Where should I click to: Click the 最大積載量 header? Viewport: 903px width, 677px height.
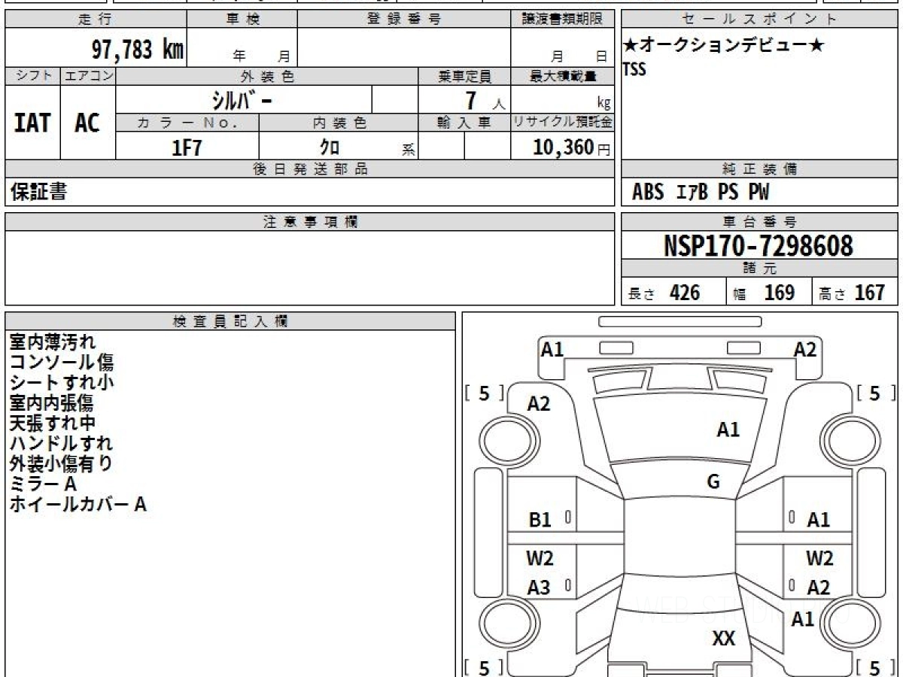click(563, 76)
